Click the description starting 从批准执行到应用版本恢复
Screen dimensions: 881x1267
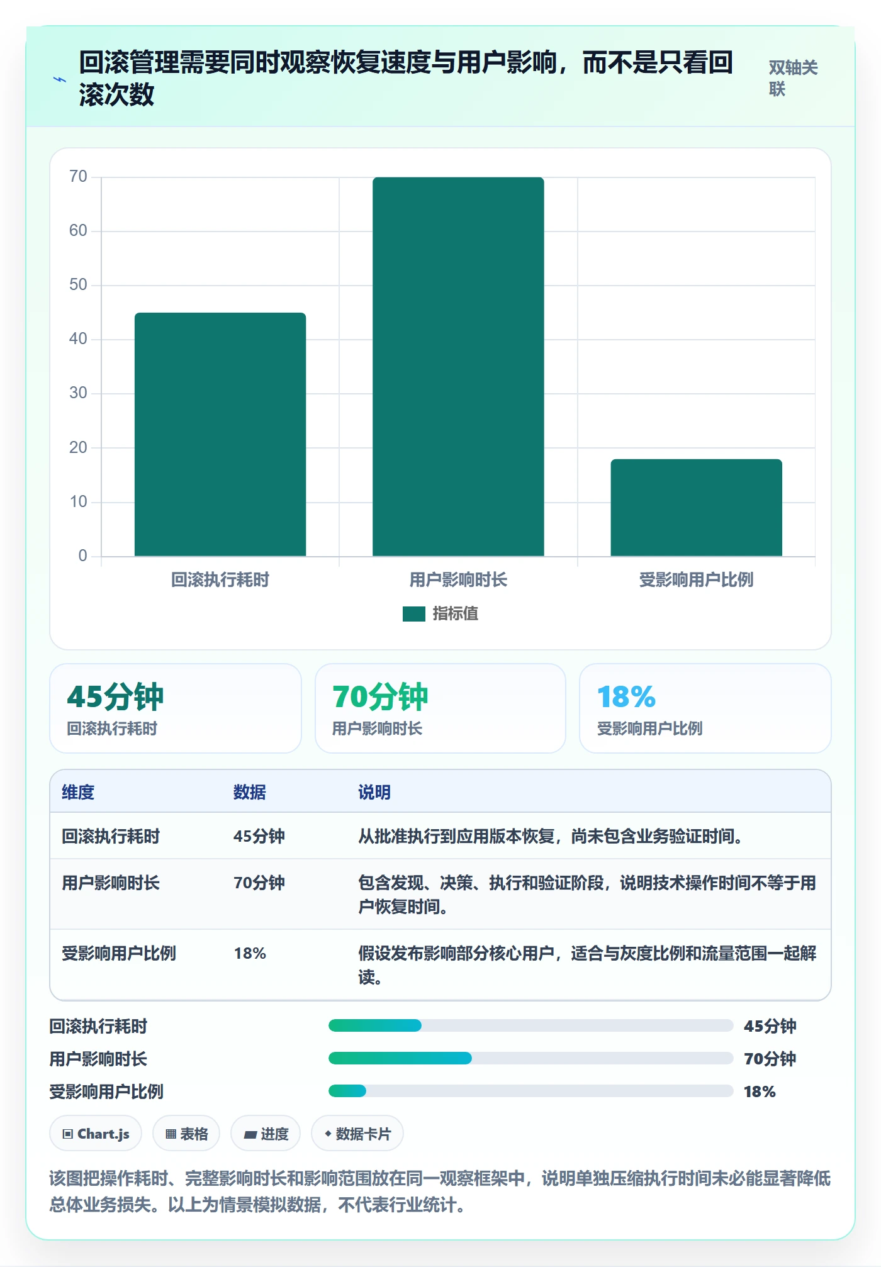[553, 836]
